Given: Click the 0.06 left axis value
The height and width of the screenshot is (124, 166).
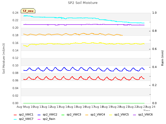Looking at the screenshot, I should pyautogui.click(x=15, y=81).
